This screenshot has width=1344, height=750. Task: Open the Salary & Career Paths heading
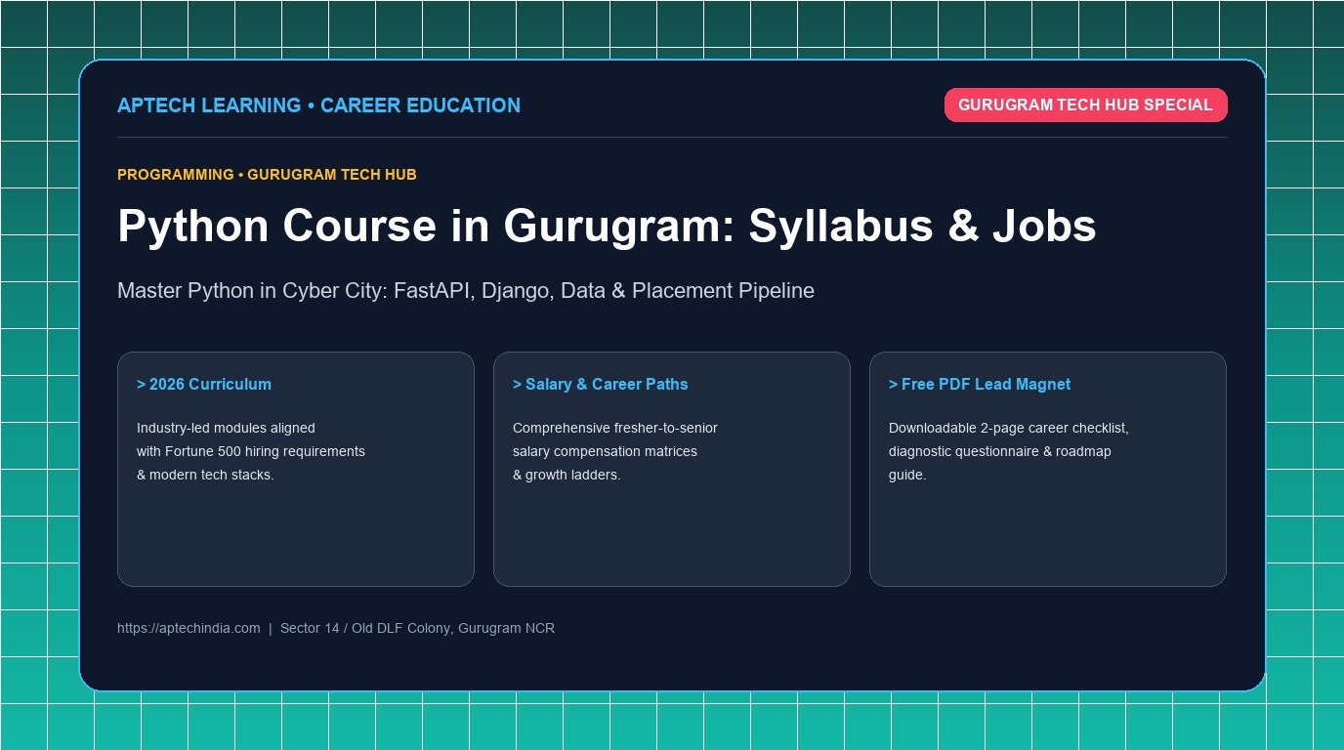coord(600,385)
